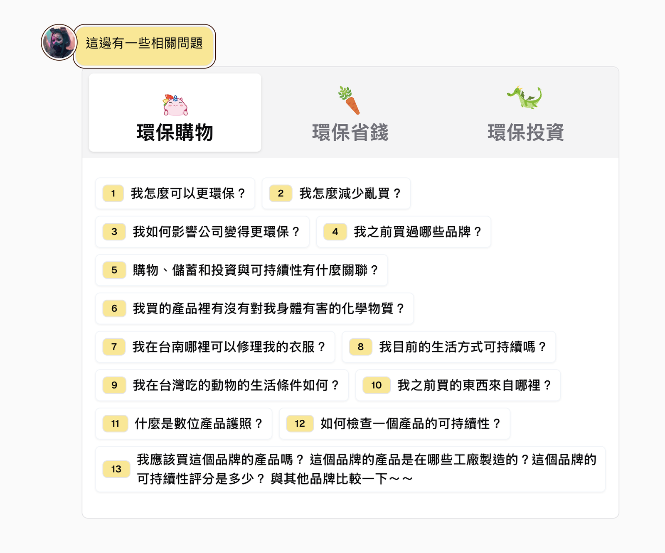Click the pink unicorn icon

tap(175, 105)
